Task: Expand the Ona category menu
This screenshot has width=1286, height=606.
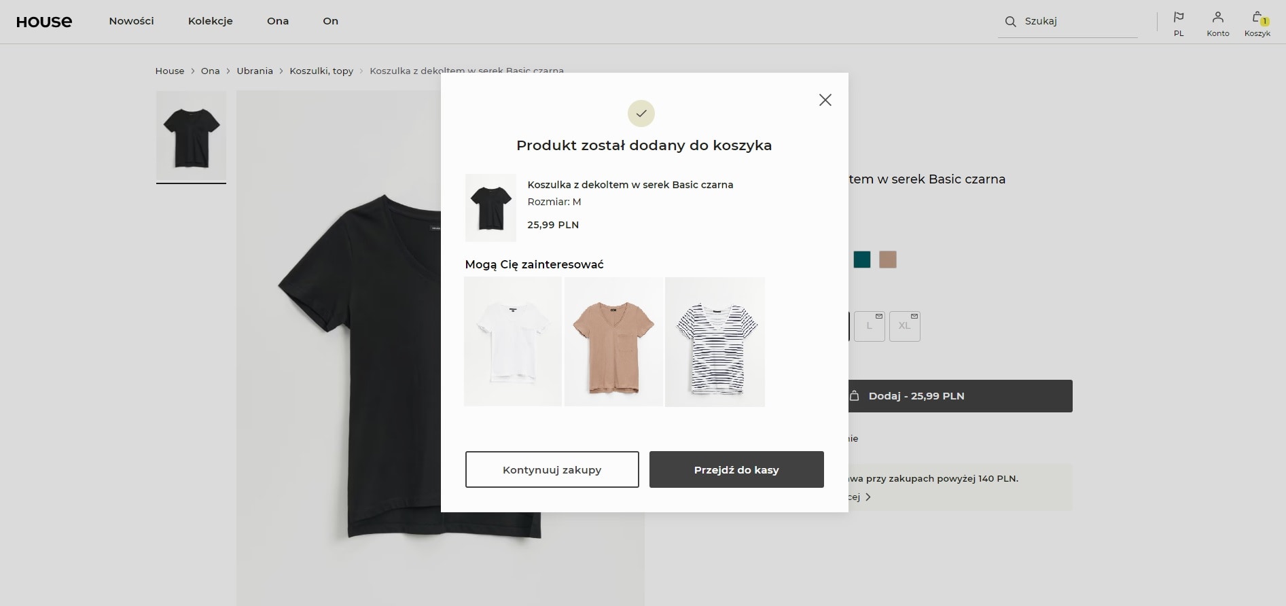Action: coord(277,21)
